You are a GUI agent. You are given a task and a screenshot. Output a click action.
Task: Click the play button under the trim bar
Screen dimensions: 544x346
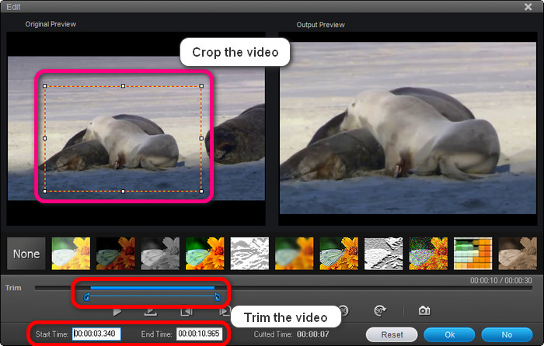[x=117, y=311]
